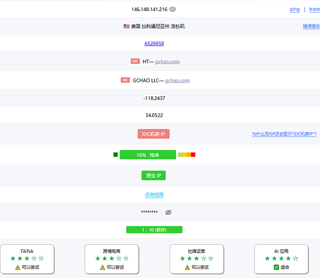Click the warning triangle icon in the 跨境电商 card
This screenshot has height=278, width=320.
pyautogui.click(x=102, y=267)
